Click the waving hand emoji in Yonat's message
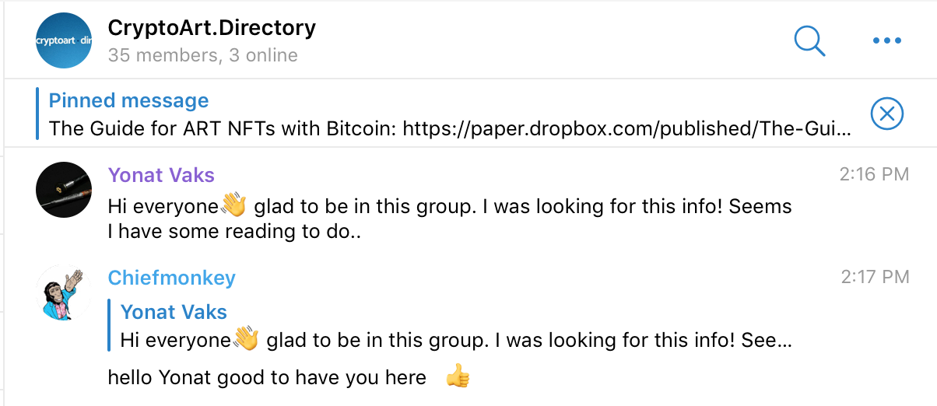The width and height of the screenshot is (937, 406). pyautogui.click(x=233, y=205)
